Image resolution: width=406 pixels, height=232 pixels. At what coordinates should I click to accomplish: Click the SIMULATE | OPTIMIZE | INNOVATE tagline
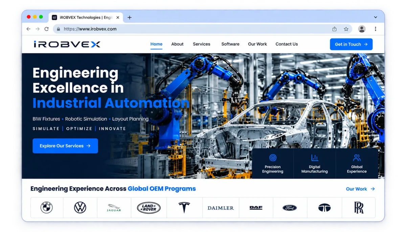pyautogui.click(x=79, y=129)
